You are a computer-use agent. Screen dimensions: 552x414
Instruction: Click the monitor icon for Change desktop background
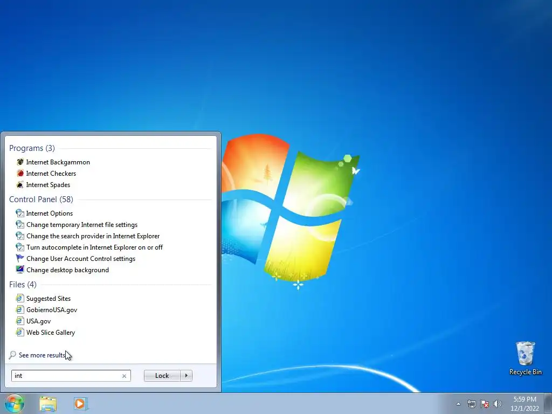[x=20, y=270]
